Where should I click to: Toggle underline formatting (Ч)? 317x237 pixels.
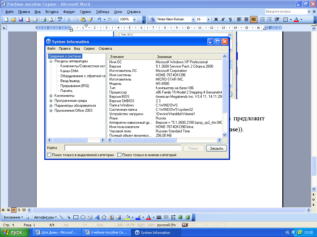tap(230, 19)
